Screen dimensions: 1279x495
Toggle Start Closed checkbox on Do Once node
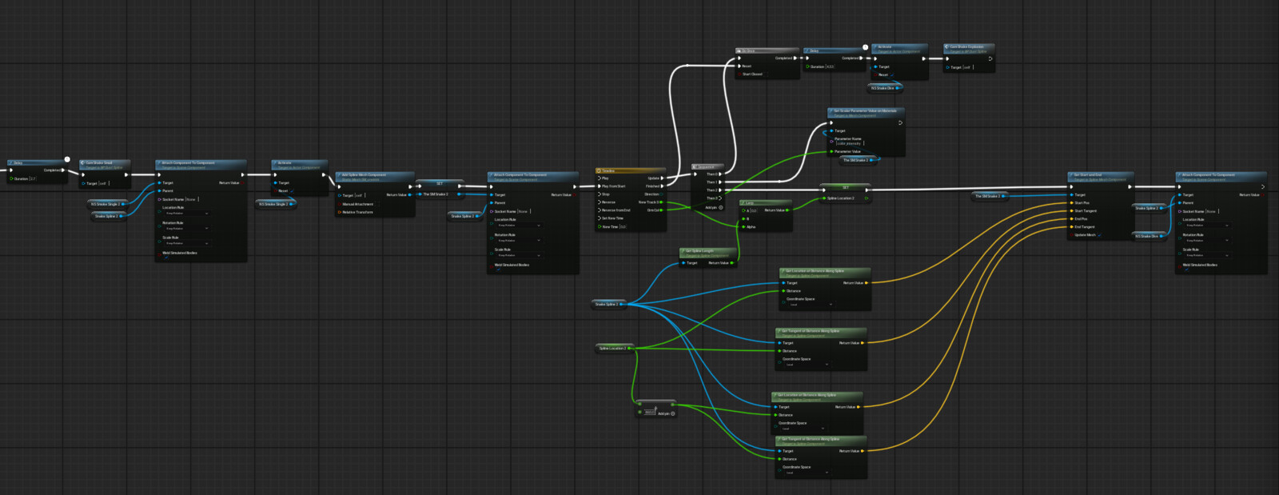(x=765, y=74)
